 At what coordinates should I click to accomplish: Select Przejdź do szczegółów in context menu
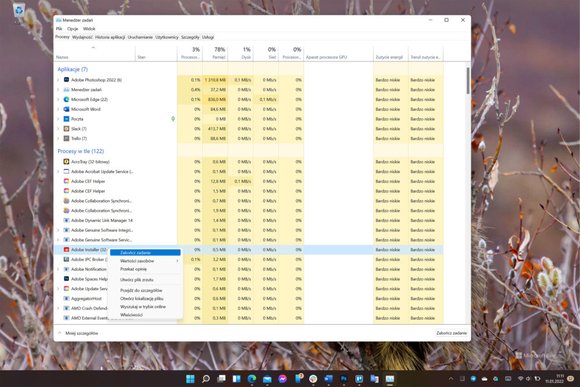pyautogui.click(x=146, y=291)
